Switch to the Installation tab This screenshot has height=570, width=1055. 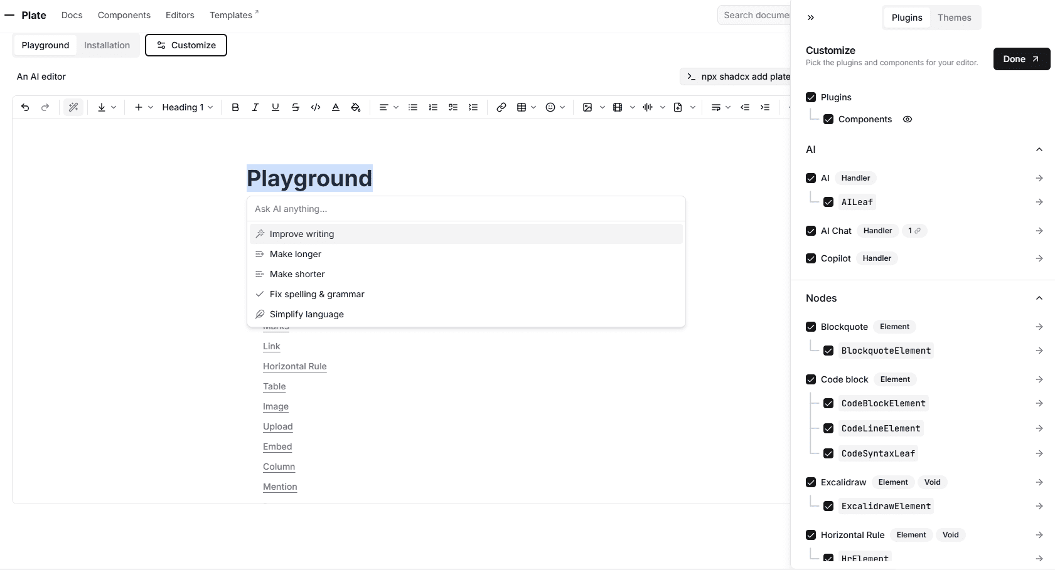click(x=107, y=45)
